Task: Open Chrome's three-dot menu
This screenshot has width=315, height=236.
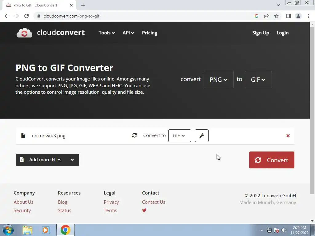Action: pos(308,16)
